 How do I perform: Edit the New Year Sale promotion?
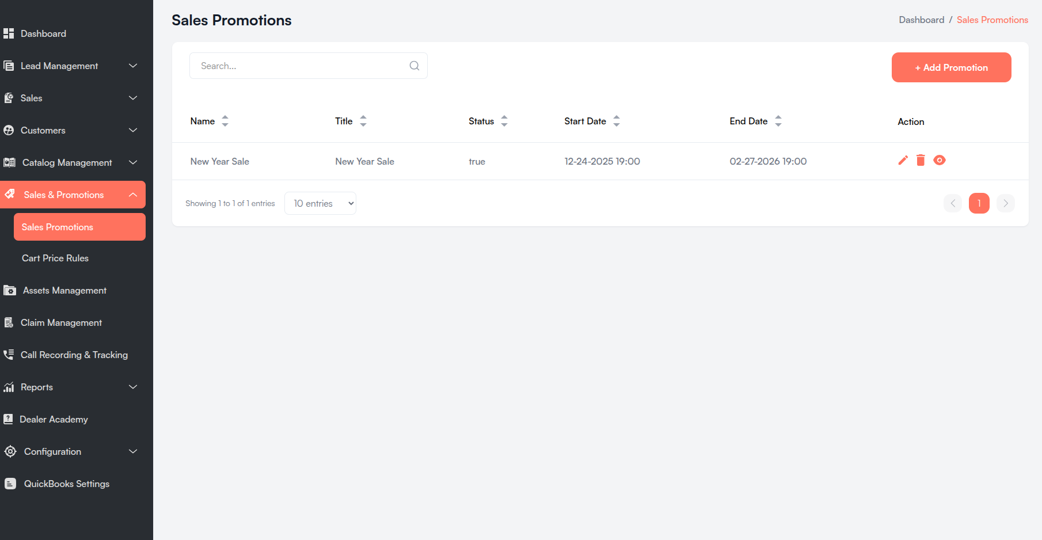903,160
